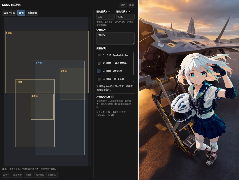Image resolution: width=239 pixels, height=180 pixels.
Task: Click the 竖直均布 vertical distribute button
Action: 52,175
